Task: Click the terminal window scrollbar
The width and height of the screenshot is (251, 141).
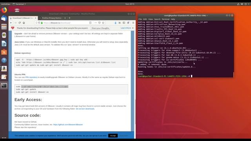Action: [x=233, y=74]
